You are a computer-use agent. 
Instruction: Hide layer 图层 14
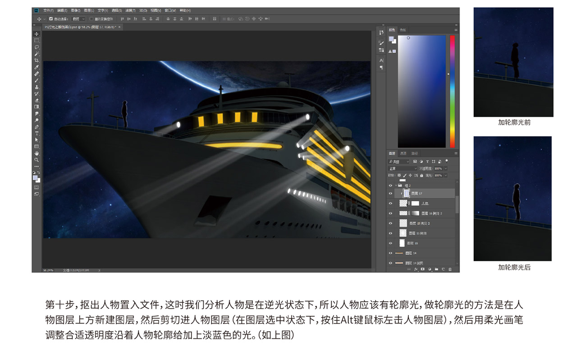point(390,253)
